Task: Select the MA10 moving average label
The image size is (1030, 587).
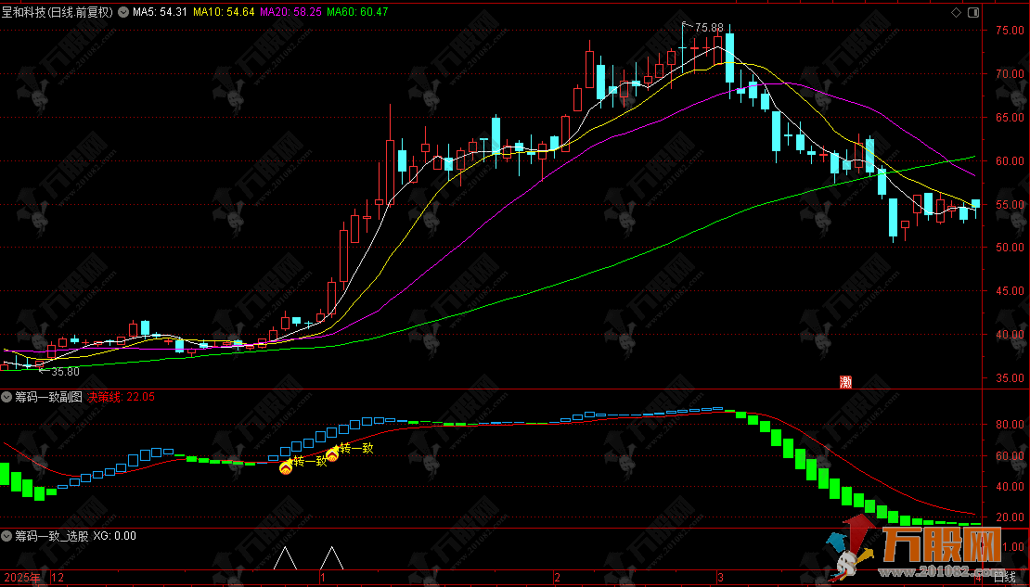Action: [225, 12]
